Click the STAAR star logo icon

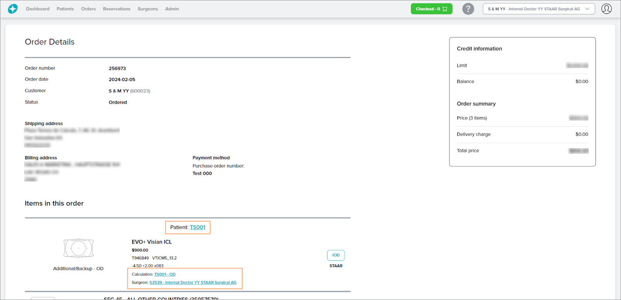click(x=13, y=9)
